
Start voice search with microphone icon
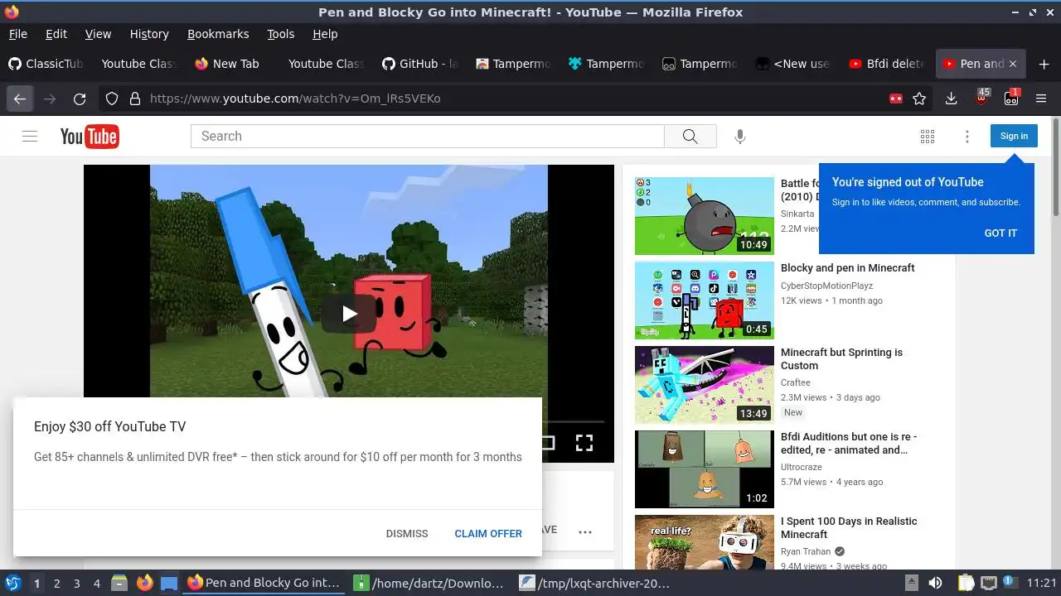point(740,137)
